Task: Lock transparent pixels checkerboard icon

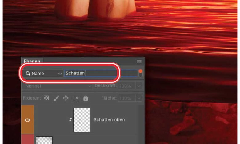Action: pos(46,98)
